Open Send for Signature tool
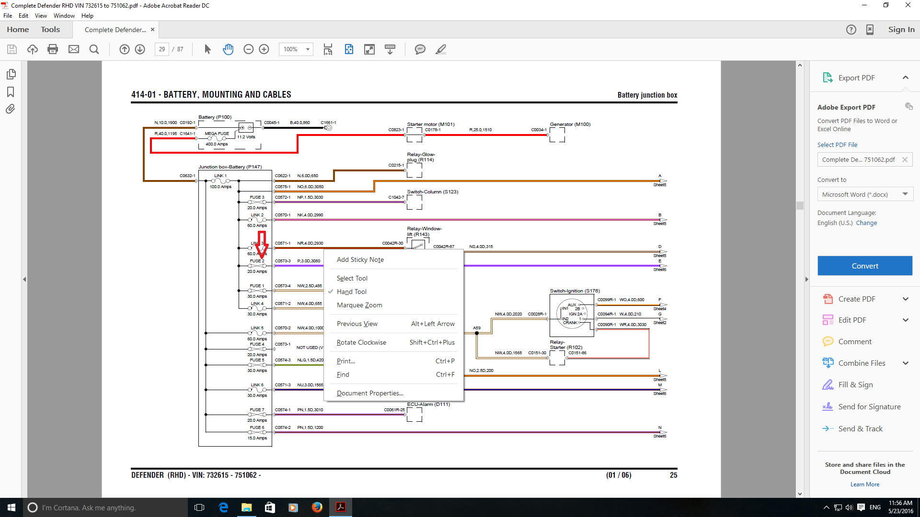 click(x=861, y=407)
